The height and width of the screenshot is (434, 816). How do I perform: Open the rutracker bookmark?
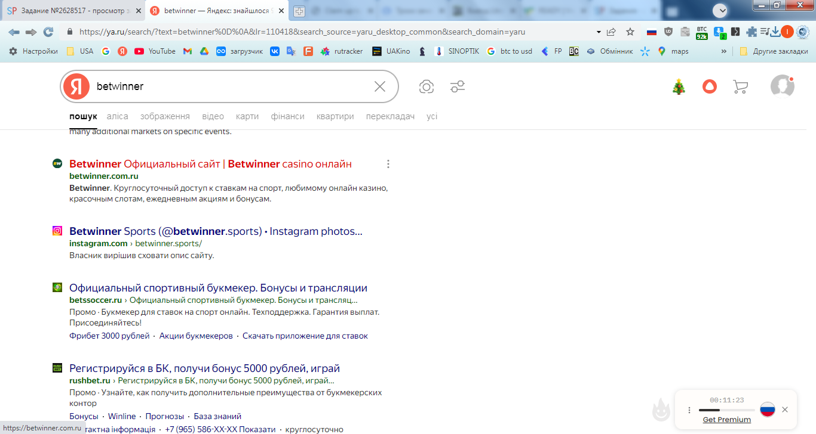(x=341, y=51)
